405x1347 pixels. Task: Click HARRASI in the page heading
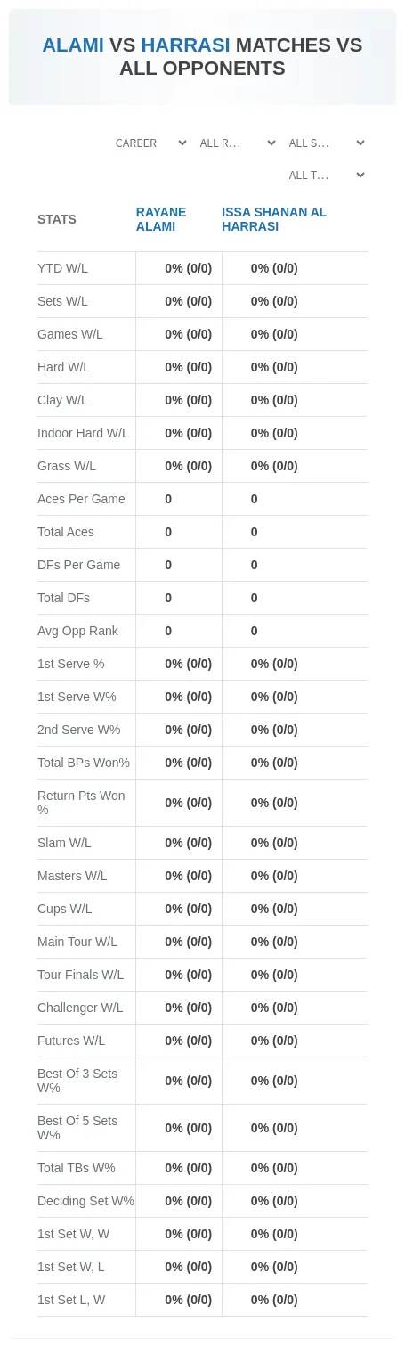(x=185, y=45)
